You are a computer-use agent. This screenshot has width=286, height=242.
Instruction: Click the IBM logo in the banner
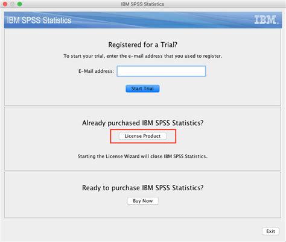(266, 20)
